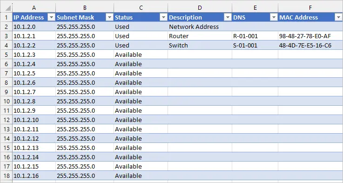
Task: Select cell containing 10.1.2.10
Action: point(34,120)
